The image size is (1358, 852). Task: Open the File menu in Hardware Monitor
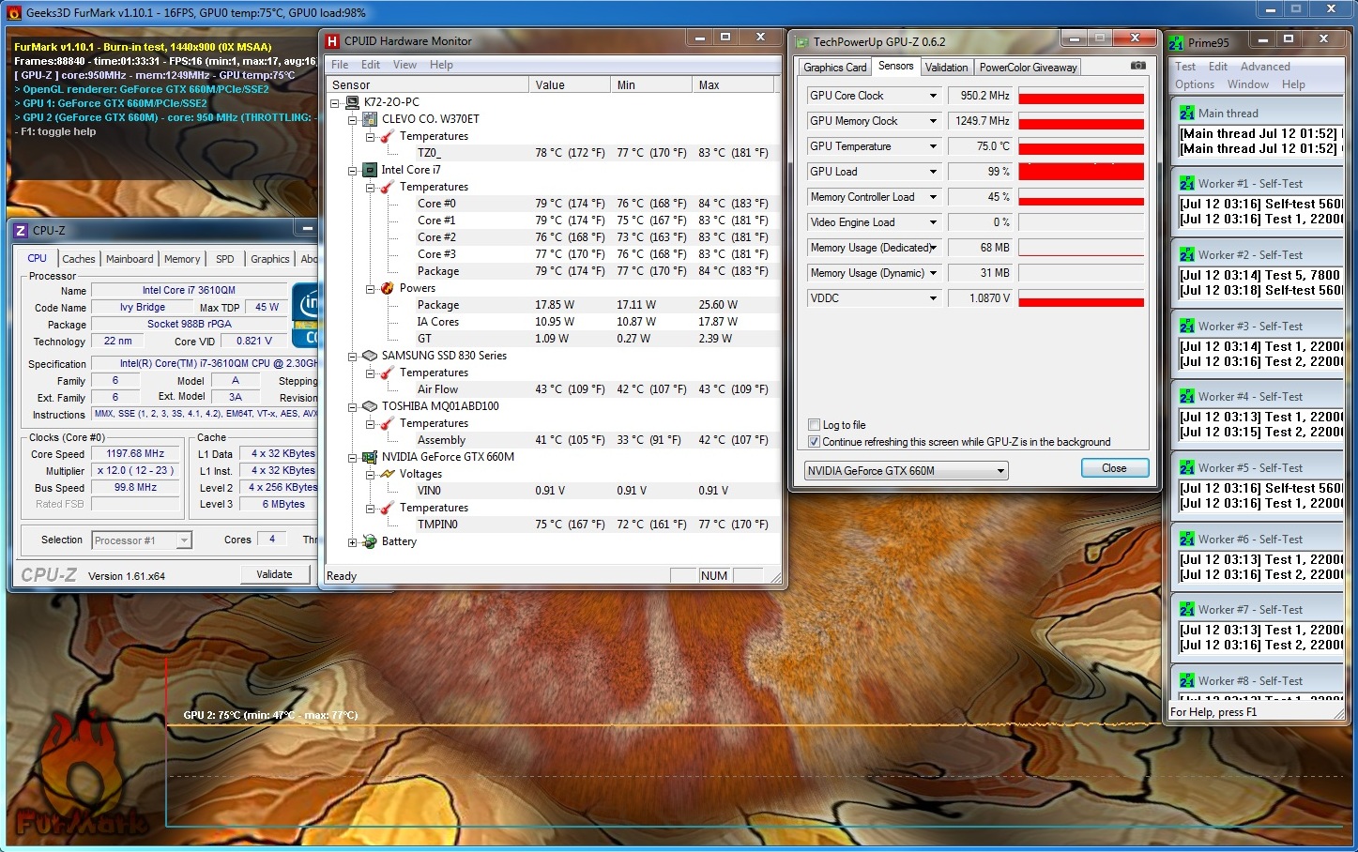coord(340,65)
